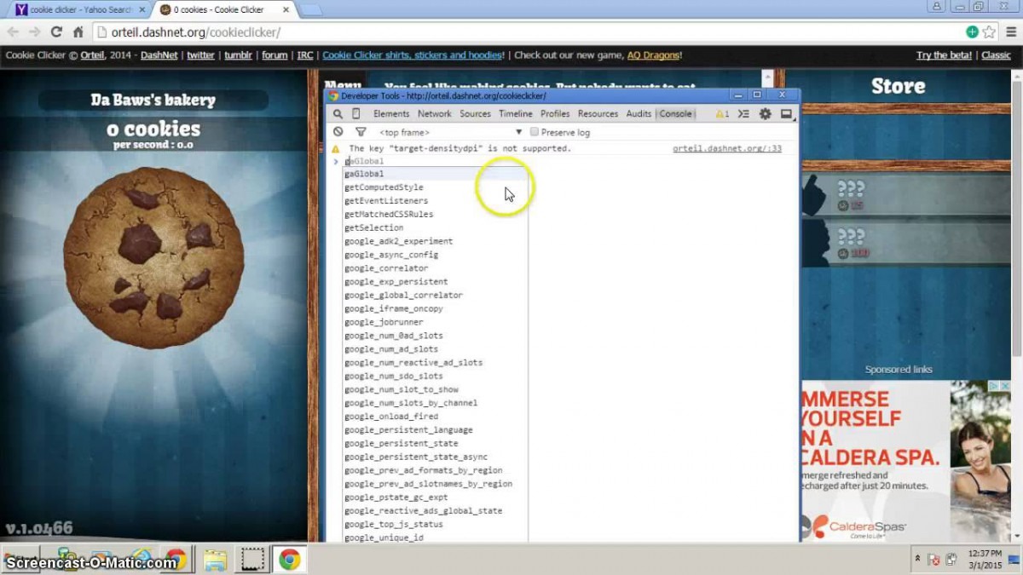
Task: Click the Caldera Spa advertisement
Action: pyautogui.click(x=905, y=461)
